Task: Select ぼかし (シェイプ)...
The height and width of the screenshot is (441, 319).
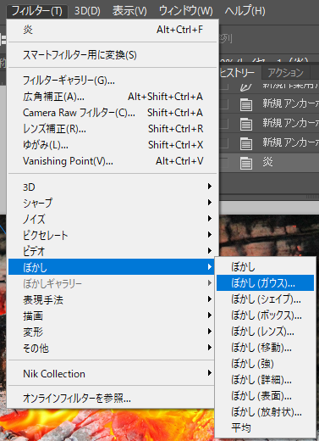Action: pyautogui.click(x=265, y=299)
